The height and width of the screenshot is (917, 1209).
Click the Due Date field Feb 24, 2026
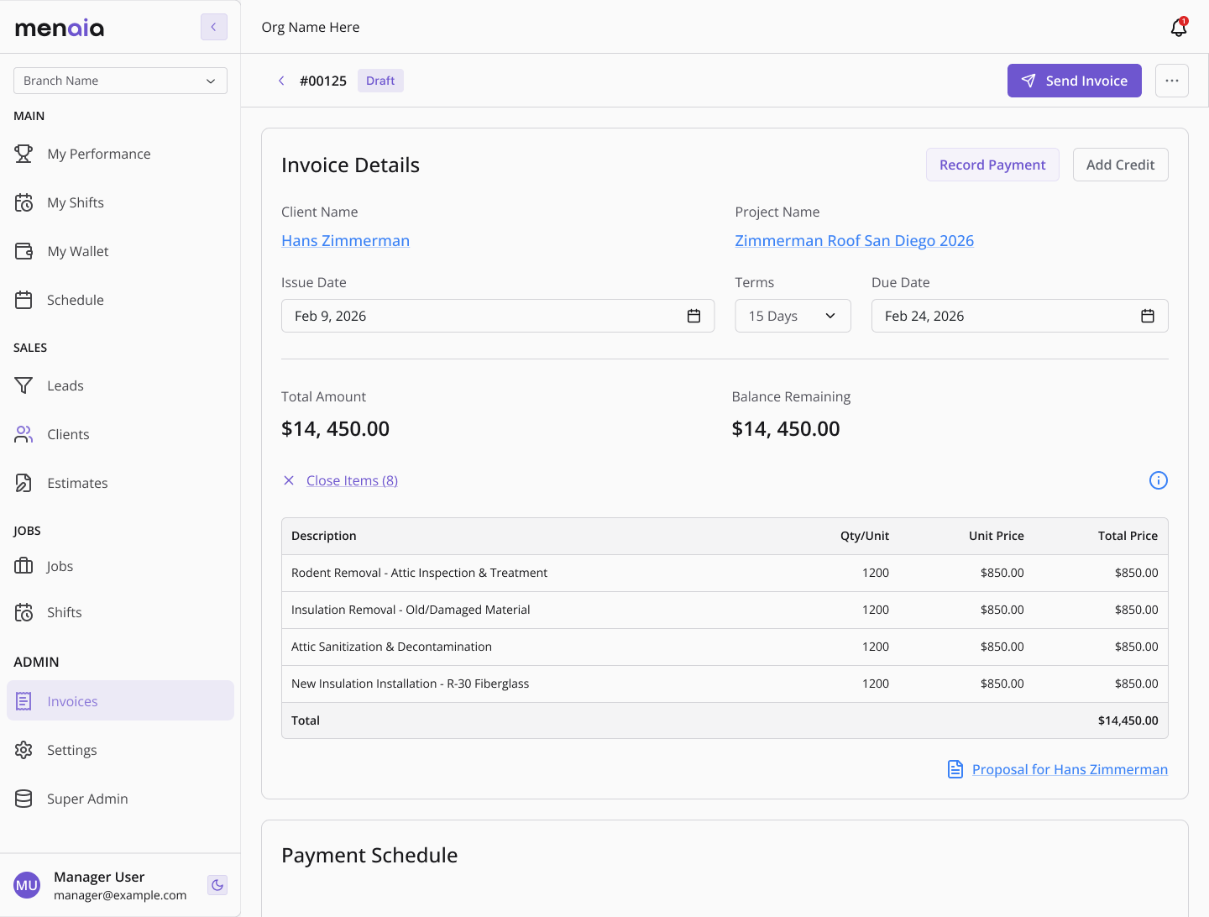1019,316
